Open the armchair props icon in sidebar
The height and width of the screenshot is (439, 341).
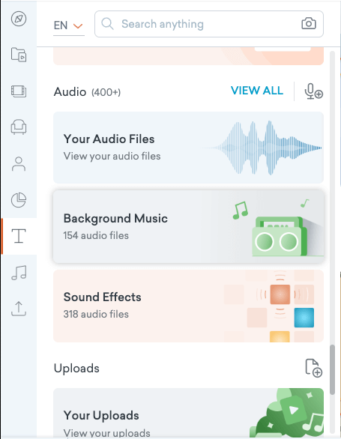[19, 127]
